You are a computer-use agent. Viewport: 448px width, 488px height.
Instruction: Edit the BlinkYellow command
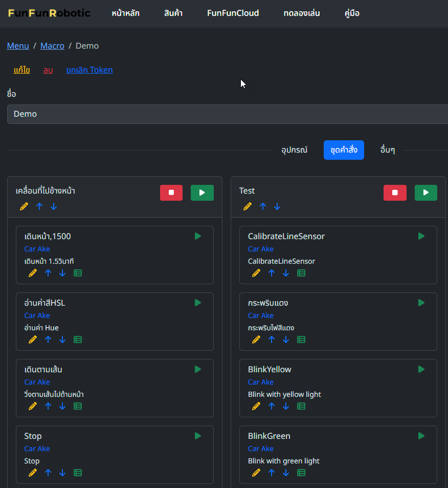tap(256, 406)
